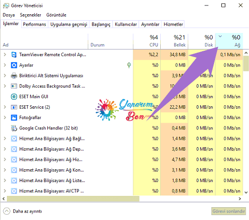
Task: Sort by the Ağ column header
Action: pos(229,41)
